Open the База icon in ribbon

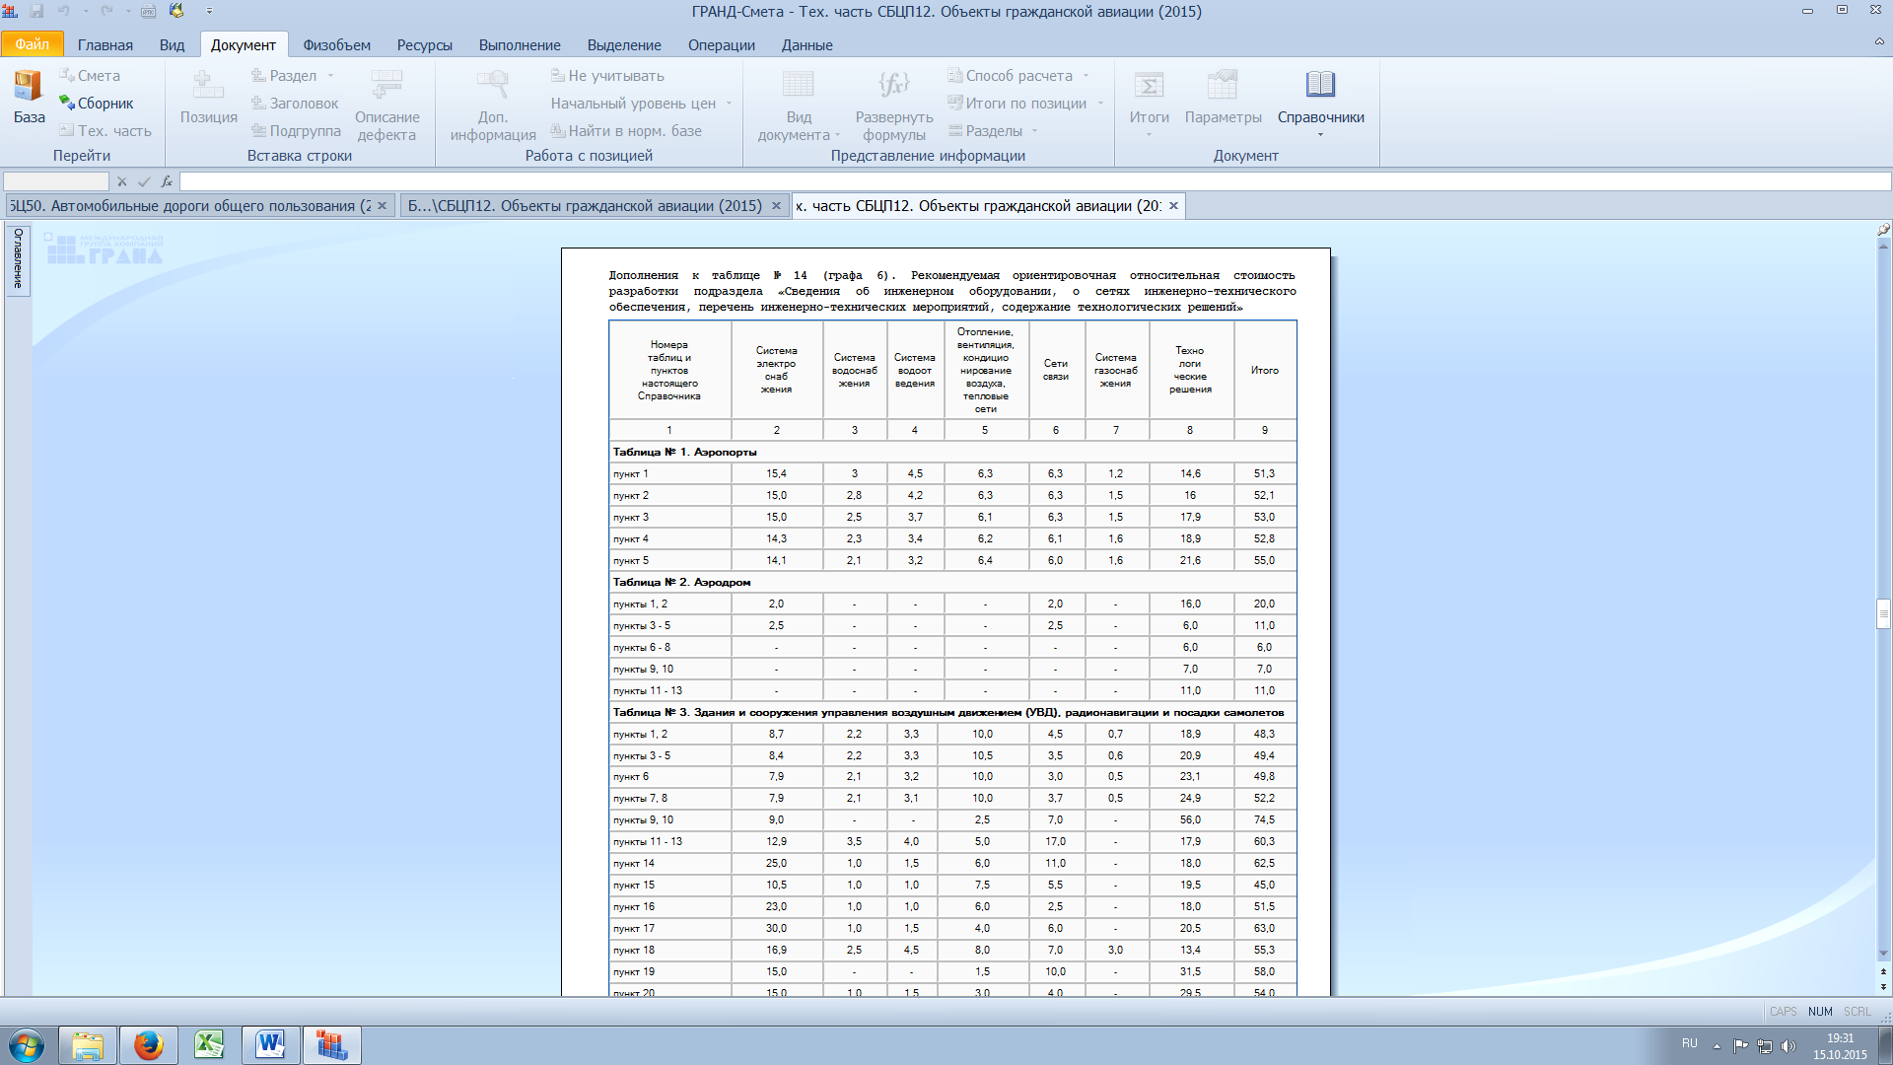click(29, 87)
